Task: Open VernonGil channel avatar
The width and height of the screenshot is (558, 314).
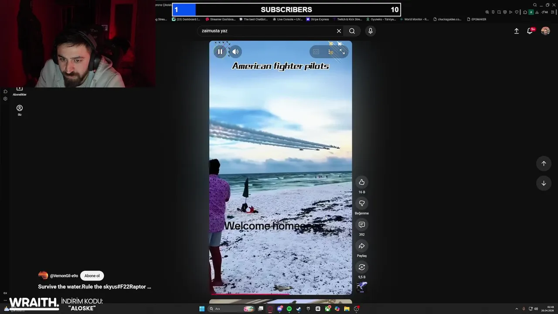Action: tap(43, 276)
